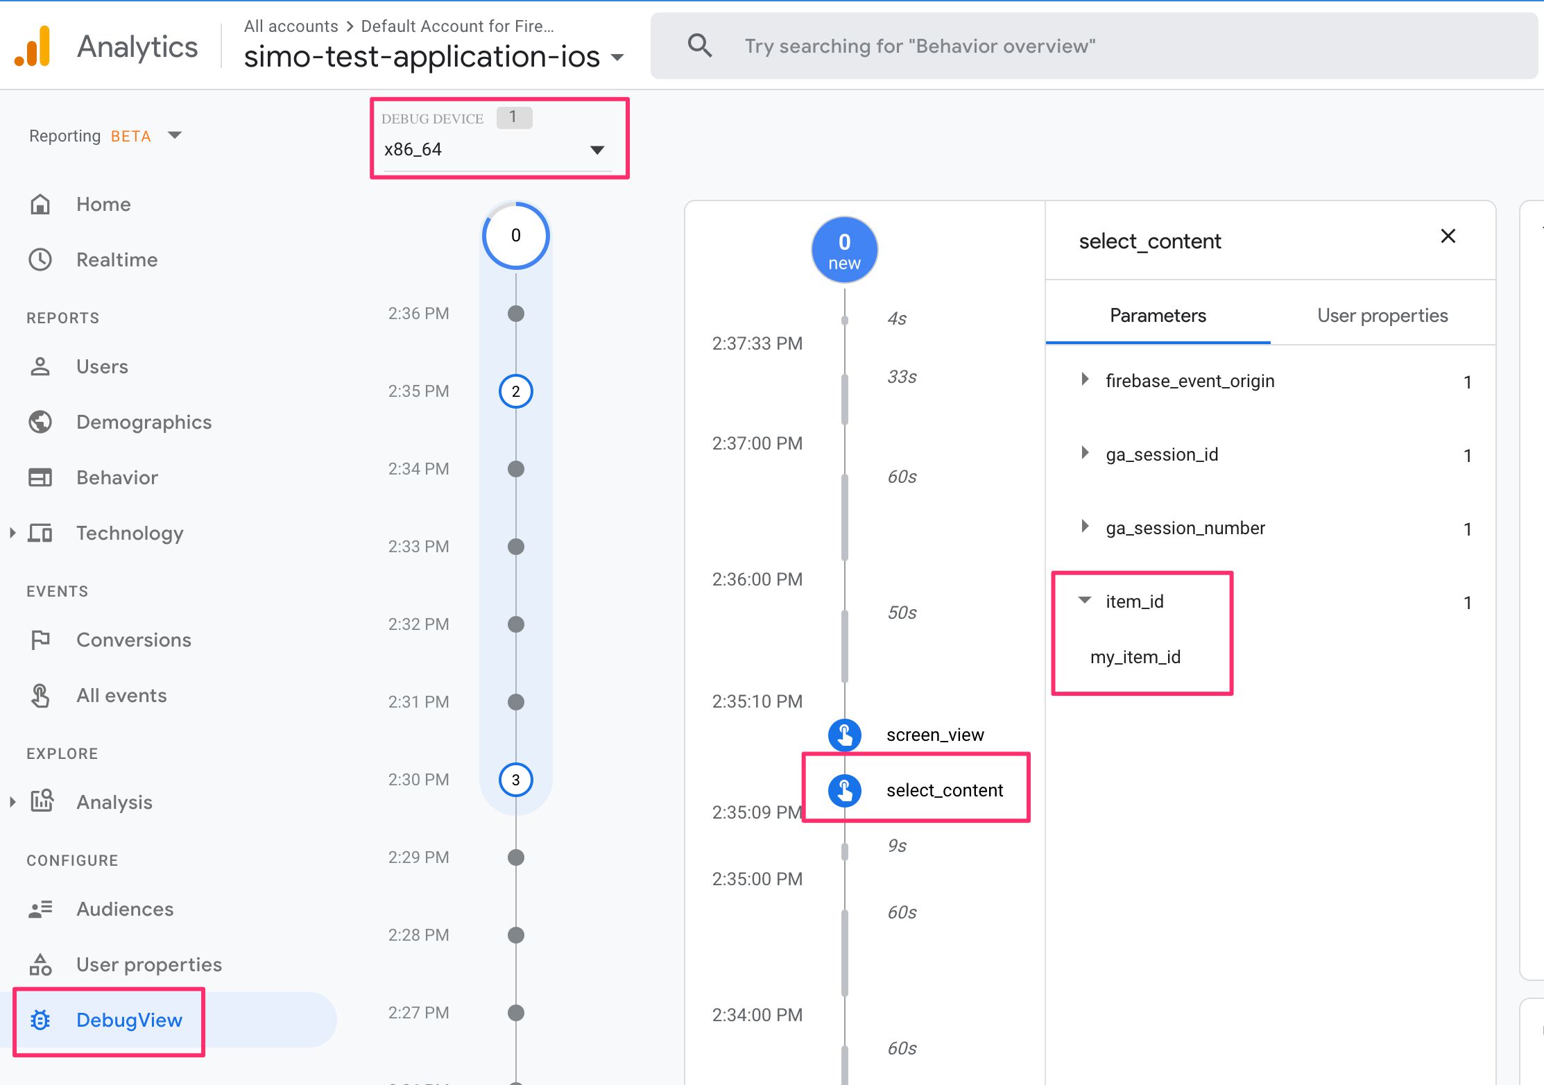Click the DebugView bug icon
The image size is (1544, 1085).
pyautogui.click(x=40, y=1020)
